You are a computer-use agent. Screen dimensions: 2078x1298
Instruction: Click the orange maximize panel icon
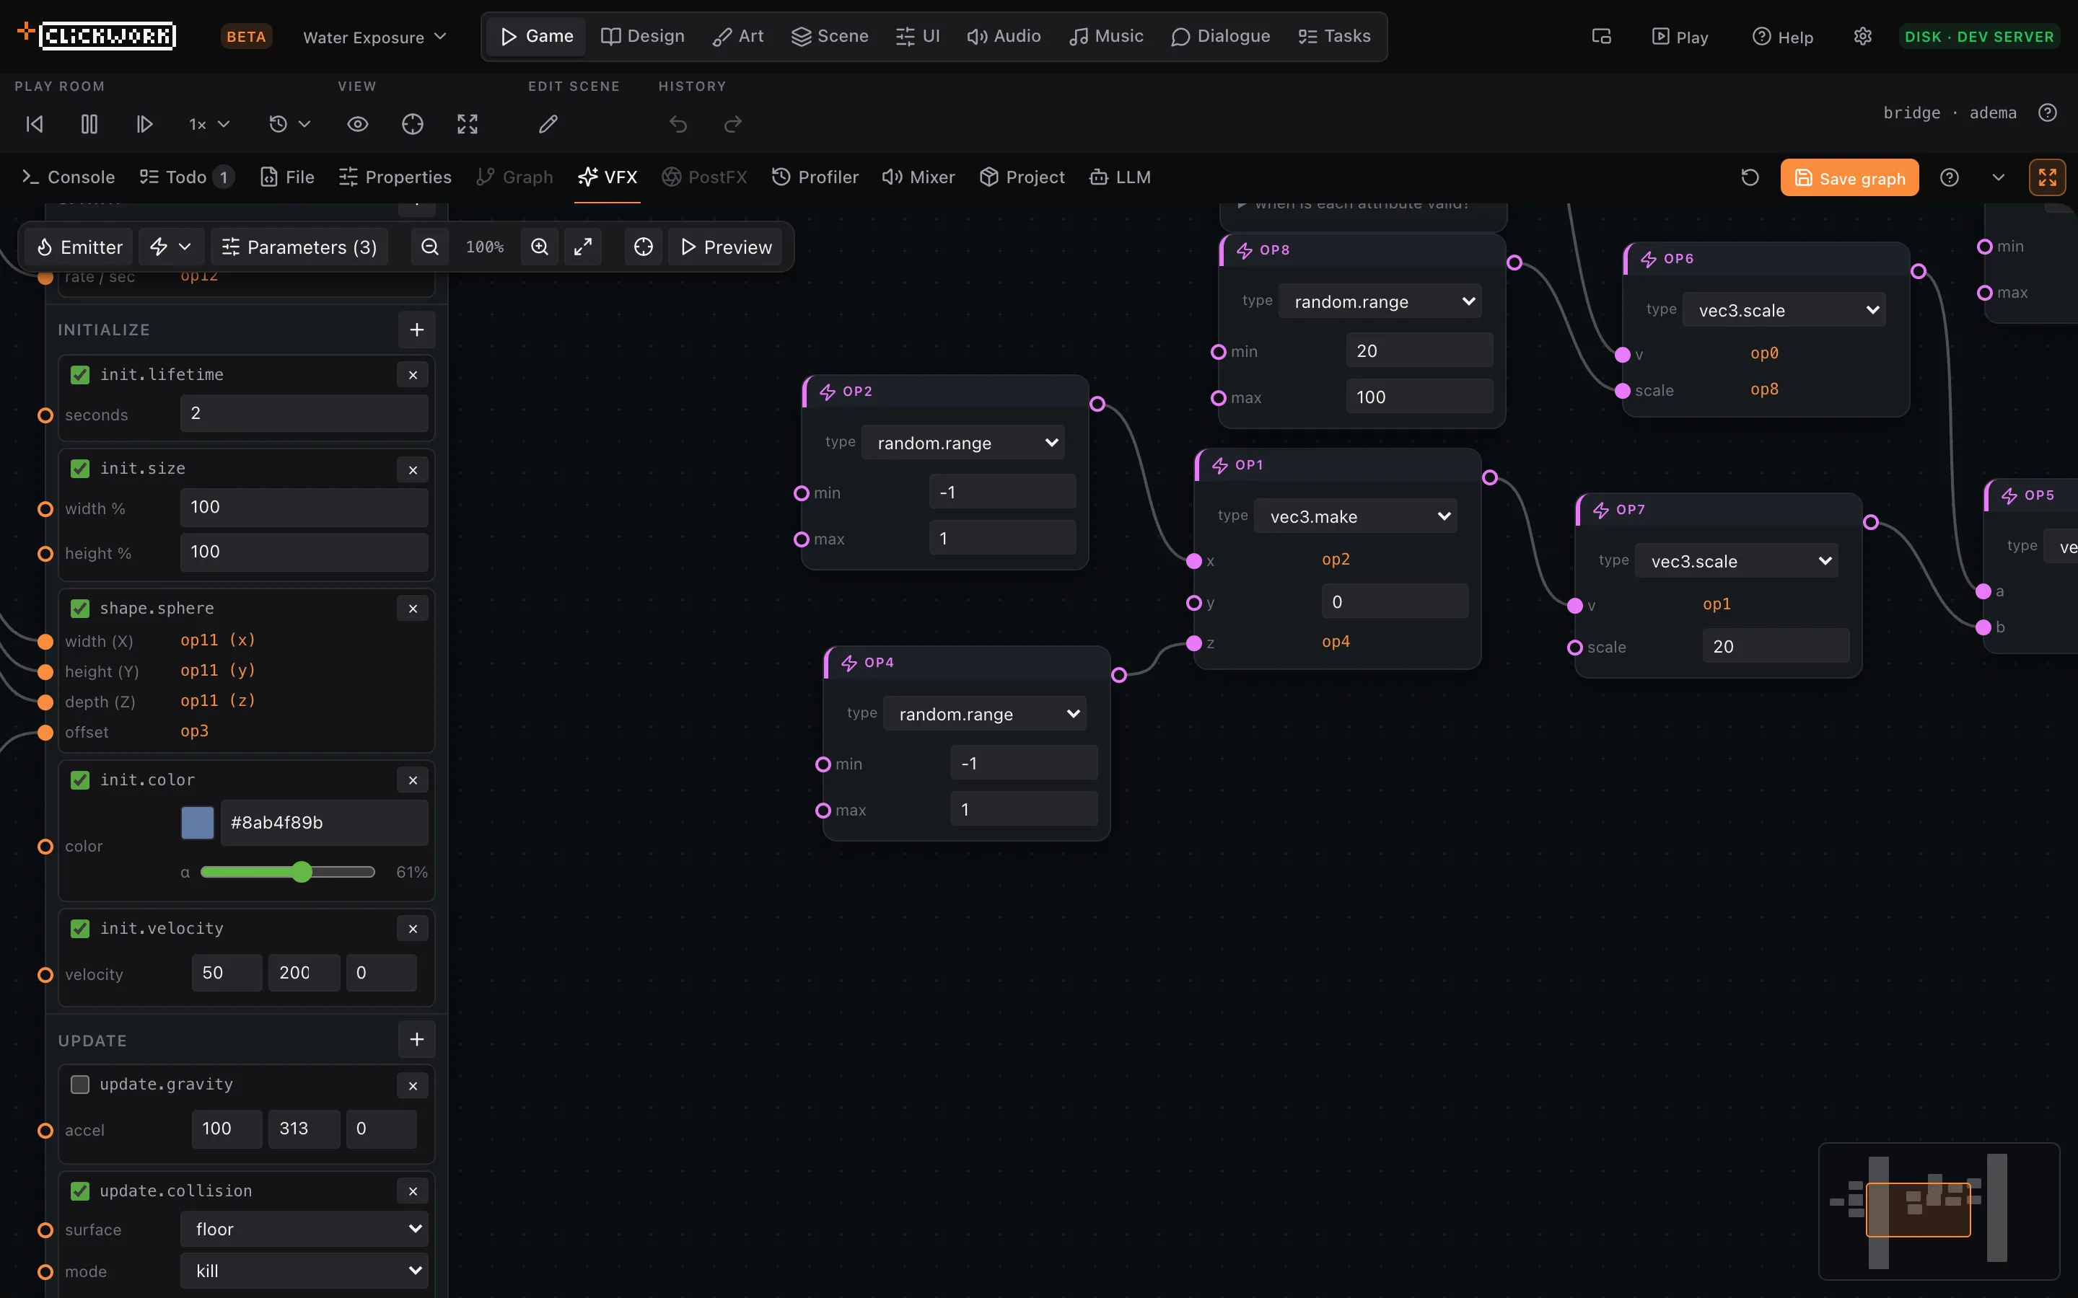(2047, 177)
